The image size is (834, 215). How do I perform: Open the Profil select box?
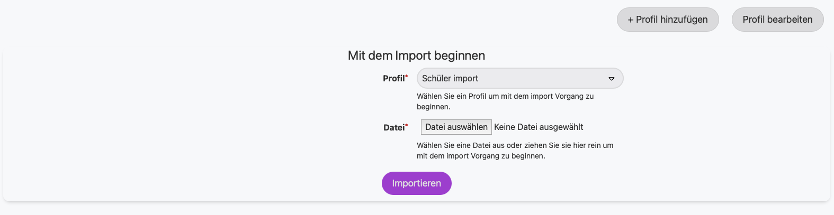[x=519, y=78]
